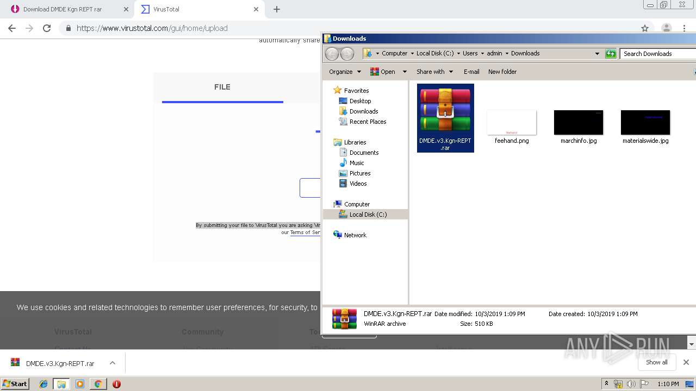This screenshot has height=391, width=696.
Task: Close the VirusTotal browser tab
Action: pyautogui.click(x=256, y=9)
